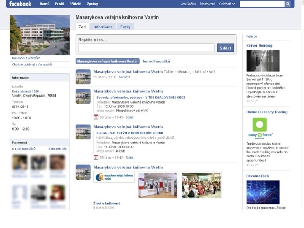The height and width of the screenshot is (228, 304).
Task: Open Become Rich ad title
Action: [x=258, y=176]
